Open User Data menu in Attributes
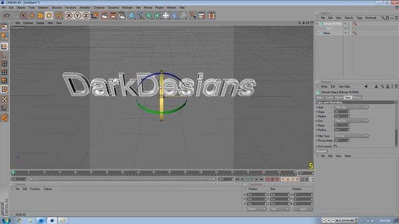399x224 pixels. point(344,86)
